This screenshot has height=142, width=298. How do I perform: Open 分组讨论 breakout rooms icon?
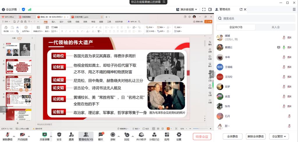pos(155,135)
